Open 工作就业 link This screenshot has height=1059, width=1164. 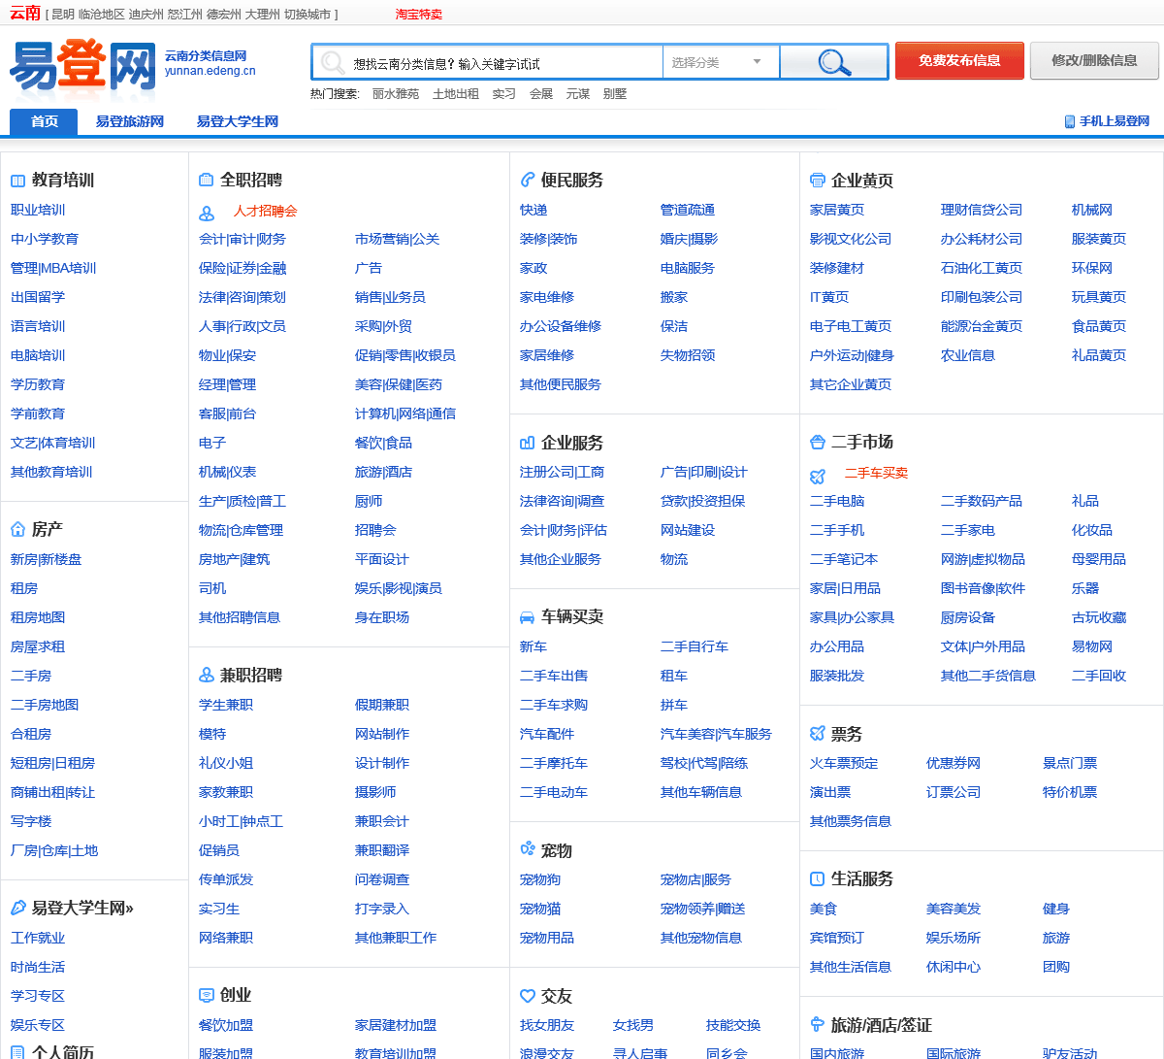point(38,938)
